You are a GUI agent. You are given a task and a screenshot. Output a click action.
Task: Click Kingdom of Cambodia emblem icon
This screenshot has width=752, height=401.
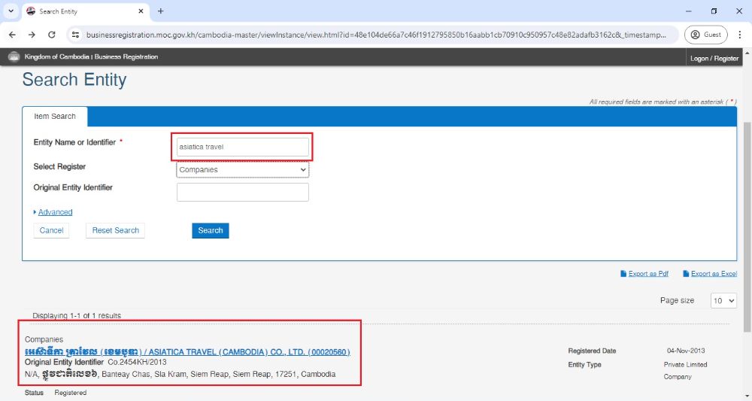(x=14, y=56)
